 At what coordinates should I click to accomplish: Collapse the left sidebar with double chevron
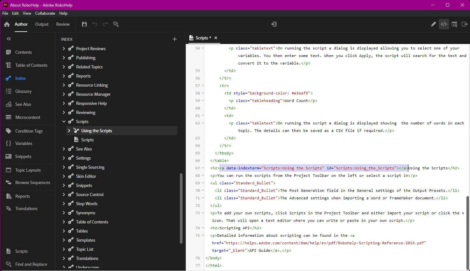pos(9,39)
